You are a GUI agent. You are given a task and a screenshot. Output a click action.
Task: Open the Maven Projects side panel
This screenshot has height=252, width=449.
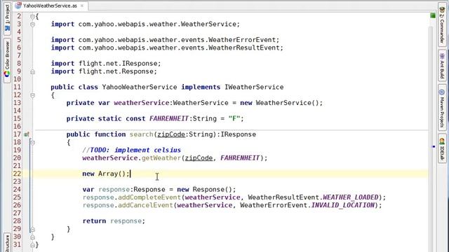(x=442, y=108)
